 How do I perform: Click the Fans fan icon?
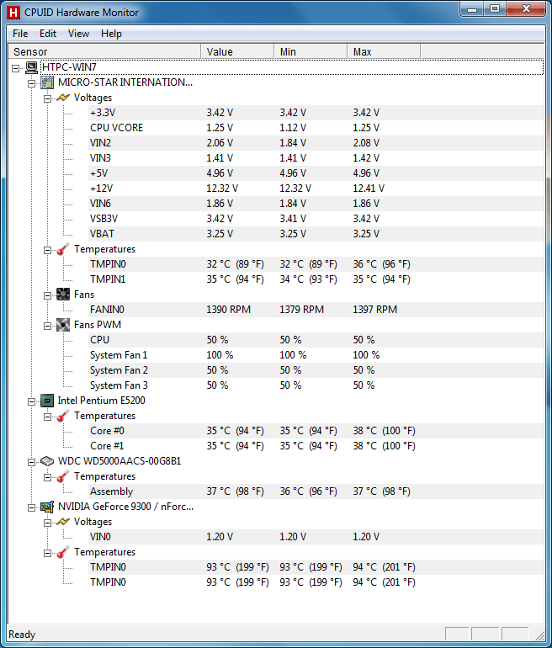63,295
